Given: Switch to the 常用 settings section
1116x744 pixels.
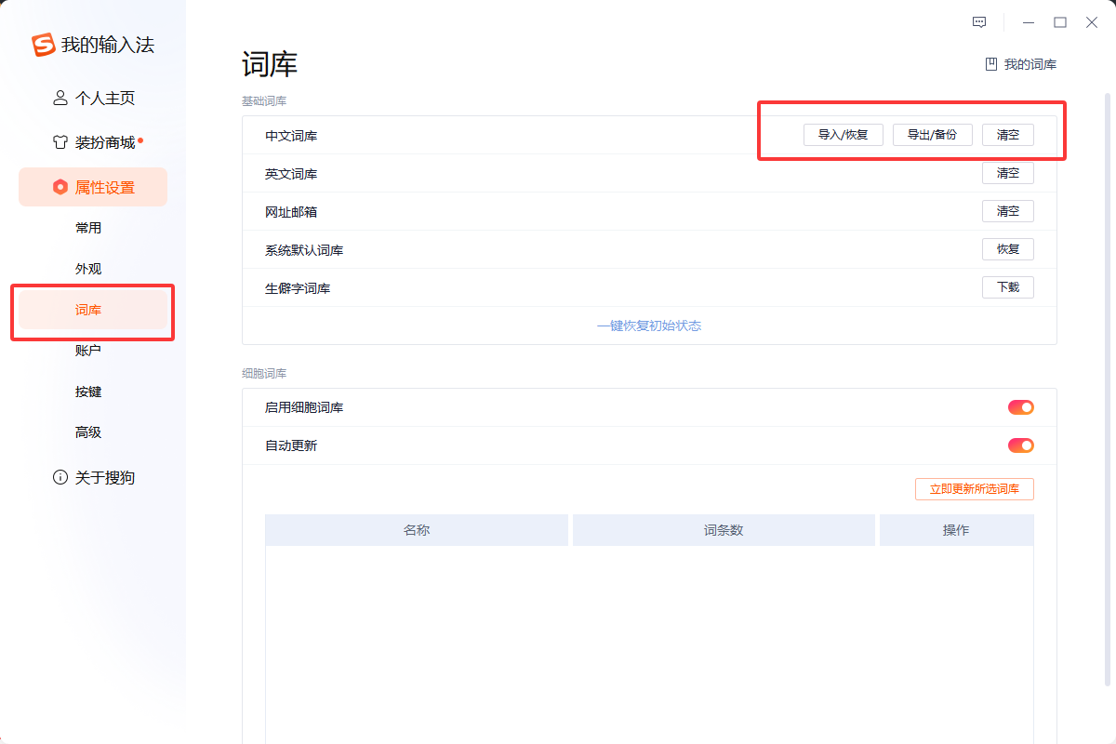Looking at the screenshot, I should tap(88, 227).
